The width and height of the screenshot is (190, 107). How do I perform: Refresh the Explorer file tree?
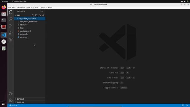(40, 15)
